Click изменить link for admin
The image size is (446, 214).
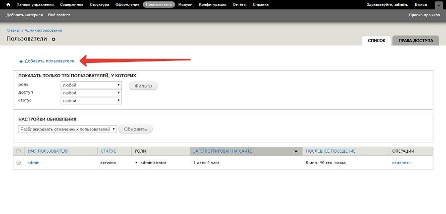coord(401,163)
